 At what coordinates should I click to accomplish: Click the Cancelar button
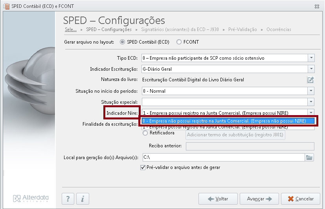tap(301, 199)
